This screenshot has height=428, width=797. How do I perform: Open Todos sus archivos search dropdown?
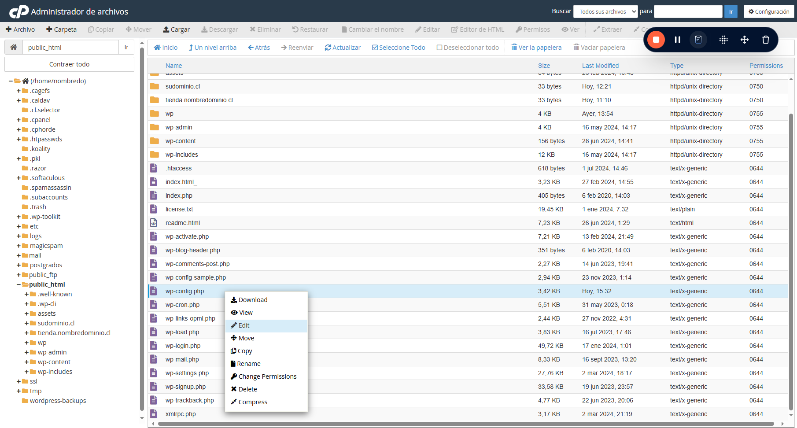pos(605,11)
